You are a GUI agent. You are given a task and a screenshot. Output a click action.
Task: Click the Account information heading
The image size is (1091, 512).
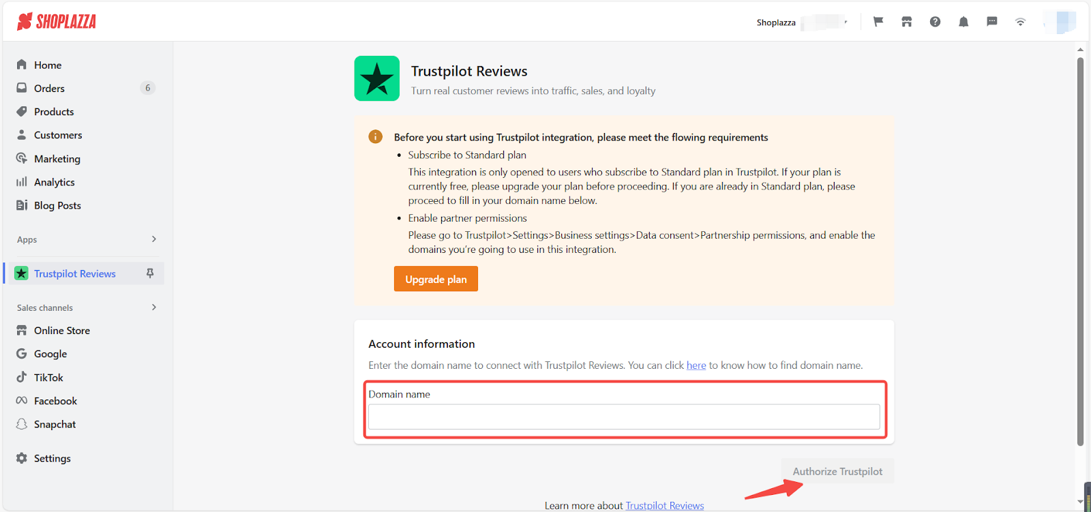click(x=421, y=344)
